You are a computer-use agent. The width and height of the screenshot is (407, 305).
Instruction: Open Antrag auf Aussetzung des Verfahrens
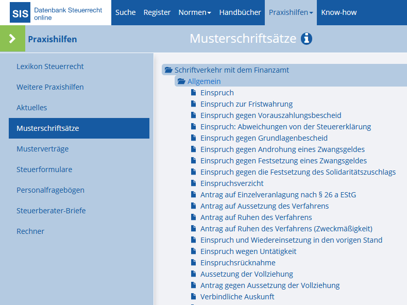[264, 206]
